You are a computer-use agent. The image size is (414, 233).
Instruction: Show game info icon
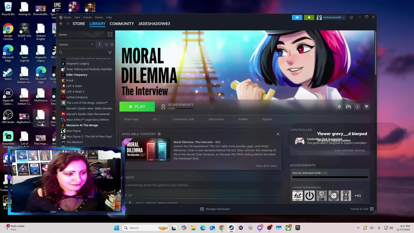pos(357,106)
